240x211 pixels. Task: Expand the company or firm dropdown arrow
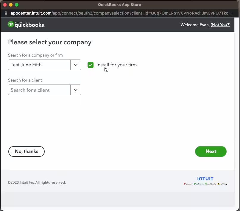click(76, 65)
